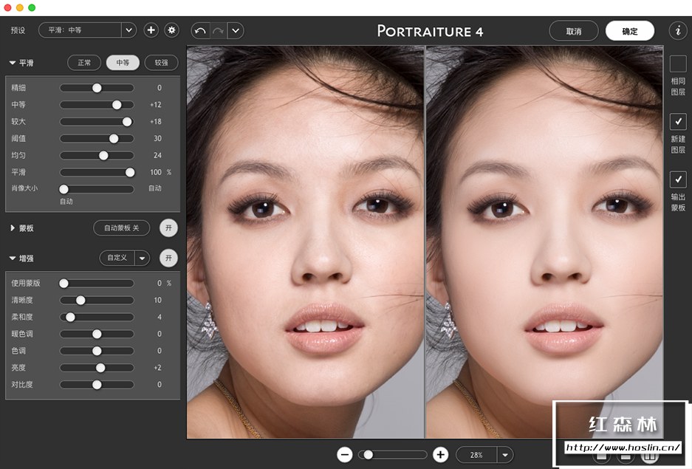Open preset settings gear icon
The width and height of the screenshot is (692, 469).
pos(171,30)
